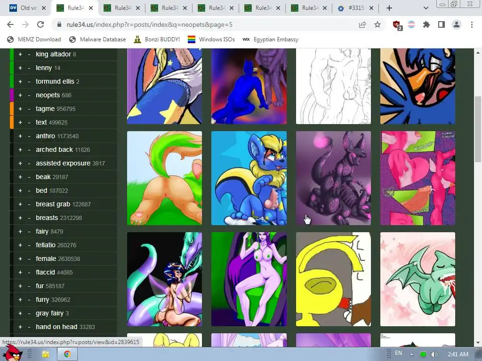Exclude the flaccid tag with minus

tap(29, 272)
